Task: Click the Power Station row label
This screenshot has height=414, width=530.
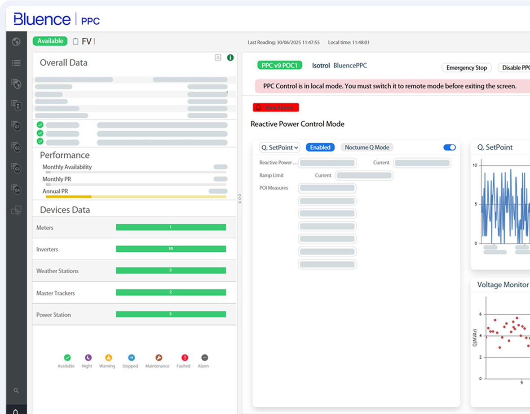Action: coord(53,315)
